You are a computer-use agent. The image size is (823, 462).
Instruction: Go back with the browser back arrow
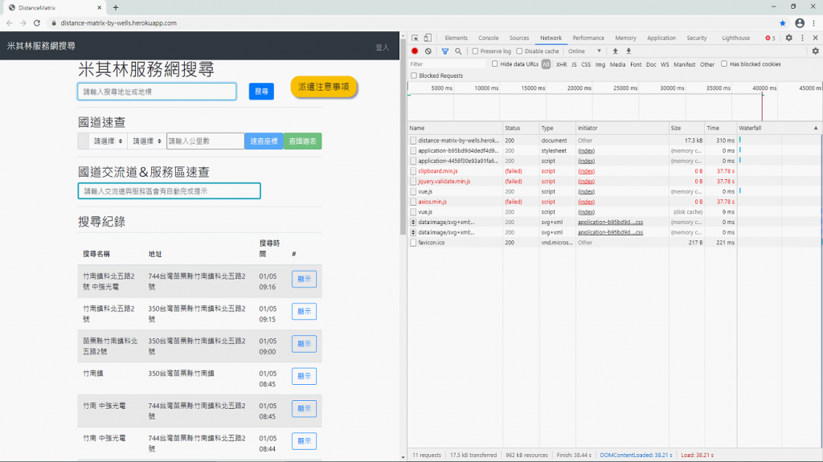[x=10, y=23]
